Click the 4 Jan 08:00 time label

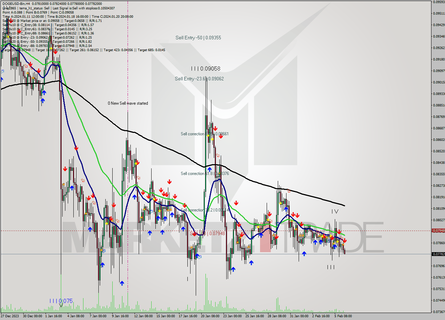tap(75, 316)
